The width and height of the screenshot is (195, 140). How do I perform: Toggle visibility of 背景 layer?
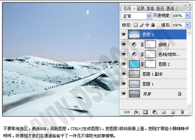click(124, 94)
